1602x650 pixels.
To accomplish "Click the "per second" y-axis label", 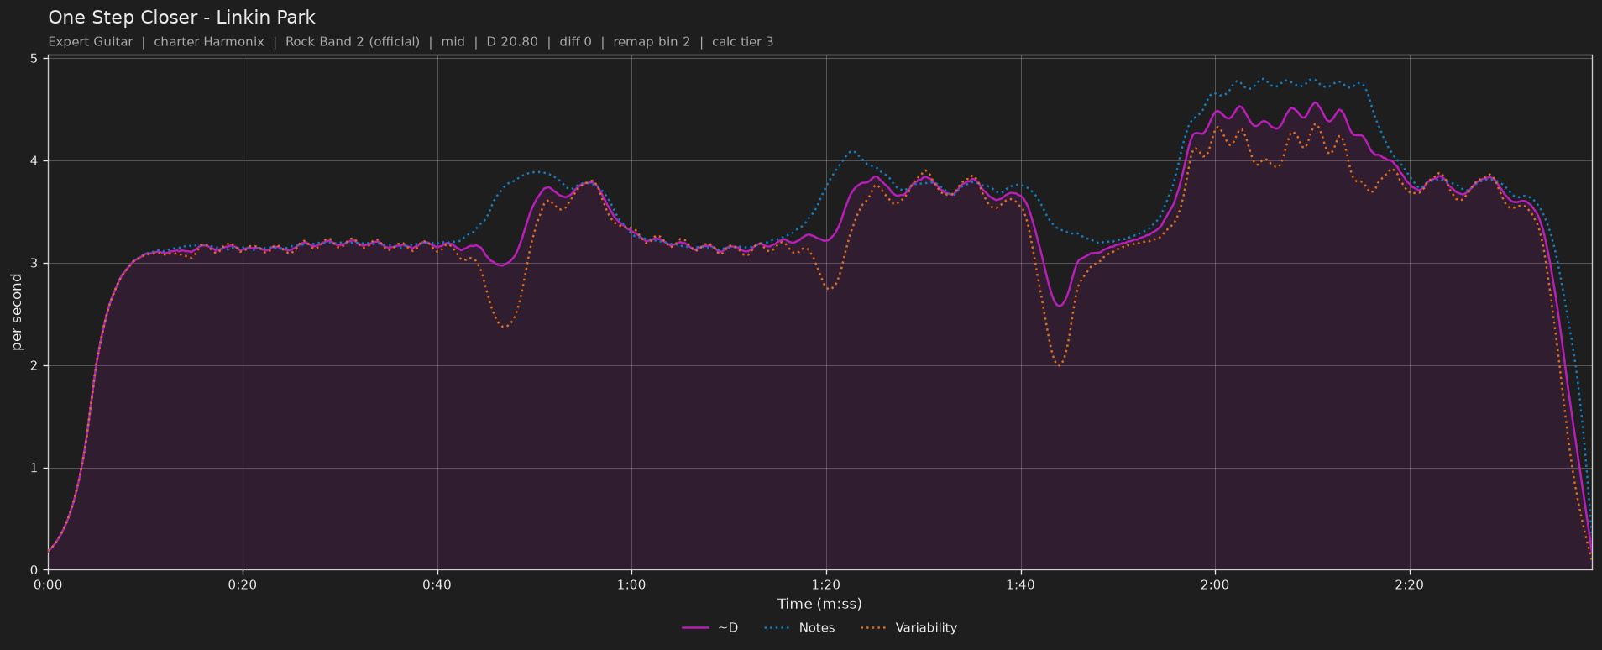I will tap(17, 312).
